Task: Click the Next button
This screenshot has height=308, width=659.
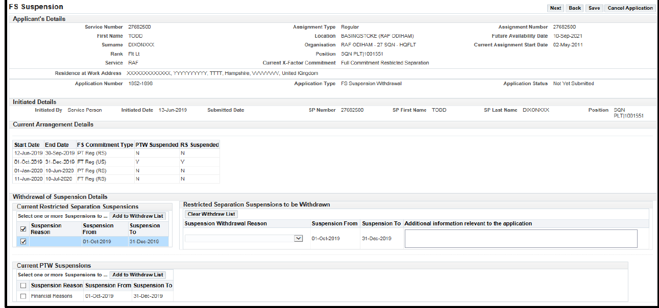Action: [x=555, y=8]
